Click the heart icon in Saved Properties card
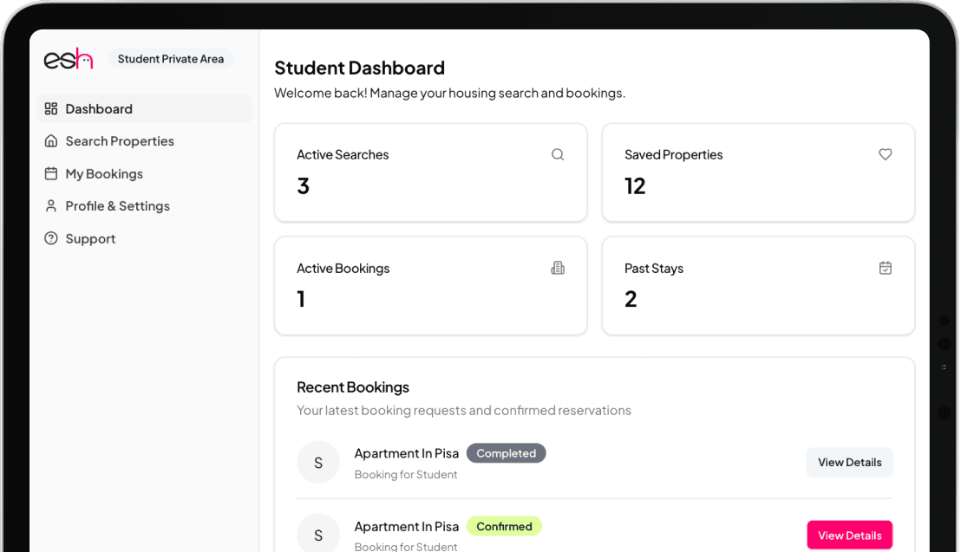 point(885,154)
